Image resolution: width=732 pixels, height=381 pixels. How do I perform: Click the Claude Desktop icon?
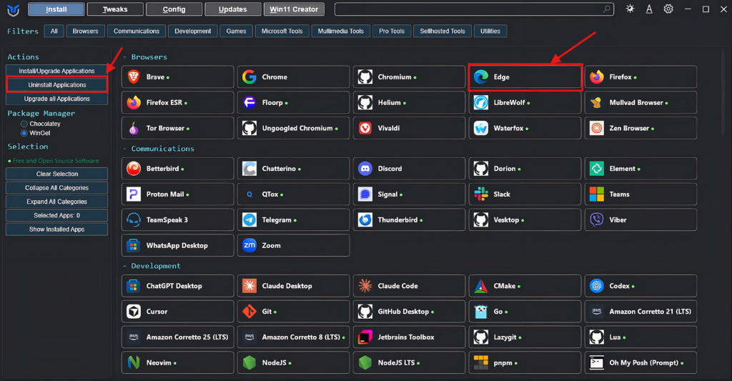(249, 286)
